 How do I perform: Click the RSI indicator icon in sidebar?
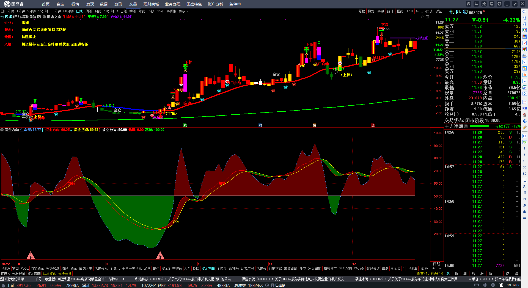[x=525, y=108]
